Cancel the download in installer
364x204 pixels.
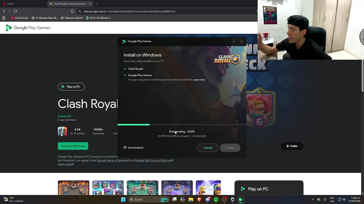click(x=208, y=148)
